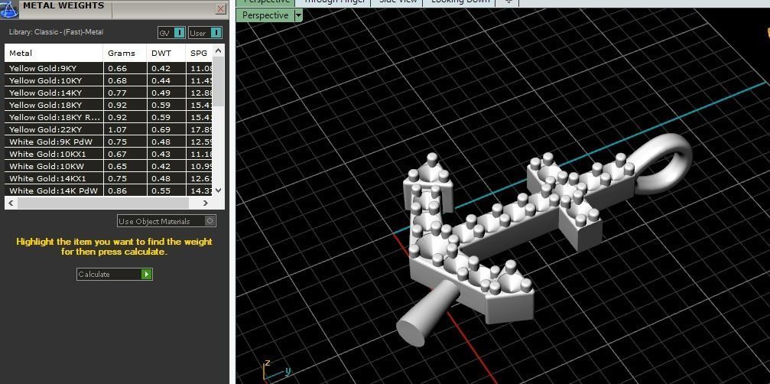Select the Yellow Gold:14KY row
Screen dimensions: 770x384
(109, 93)
